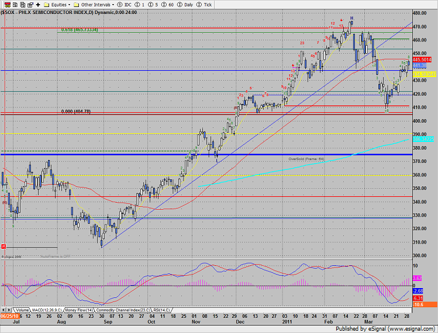The width and height of the screenshot is (438, 333).
Task: Click the red and yellow chart icon in toolbar
Action: coord(8,5)
